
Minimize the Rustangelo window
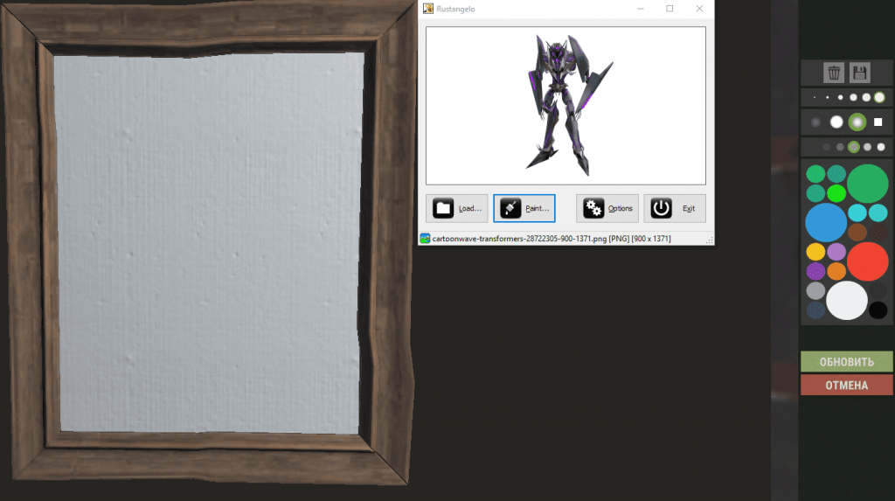coord(641,9)
